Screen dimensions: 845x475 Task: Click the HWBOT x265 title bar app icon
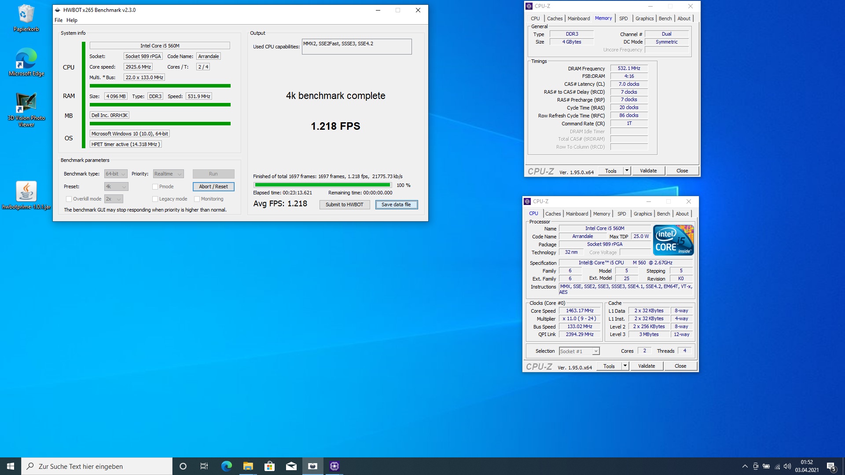(x=57, y=10)
